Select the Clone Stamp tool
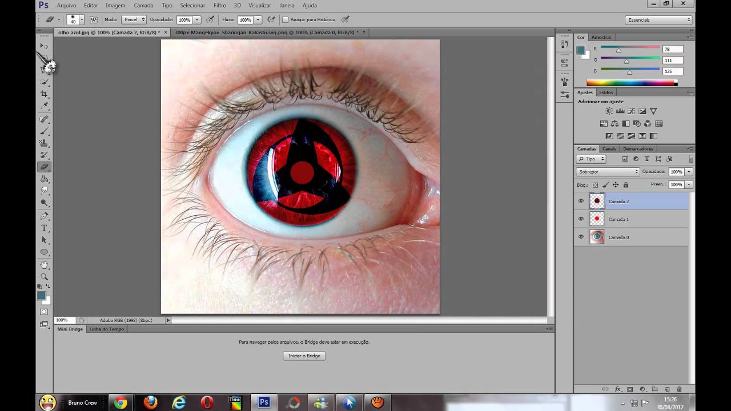The height and width of the screenshot is (411, 731). pos(44,143)
